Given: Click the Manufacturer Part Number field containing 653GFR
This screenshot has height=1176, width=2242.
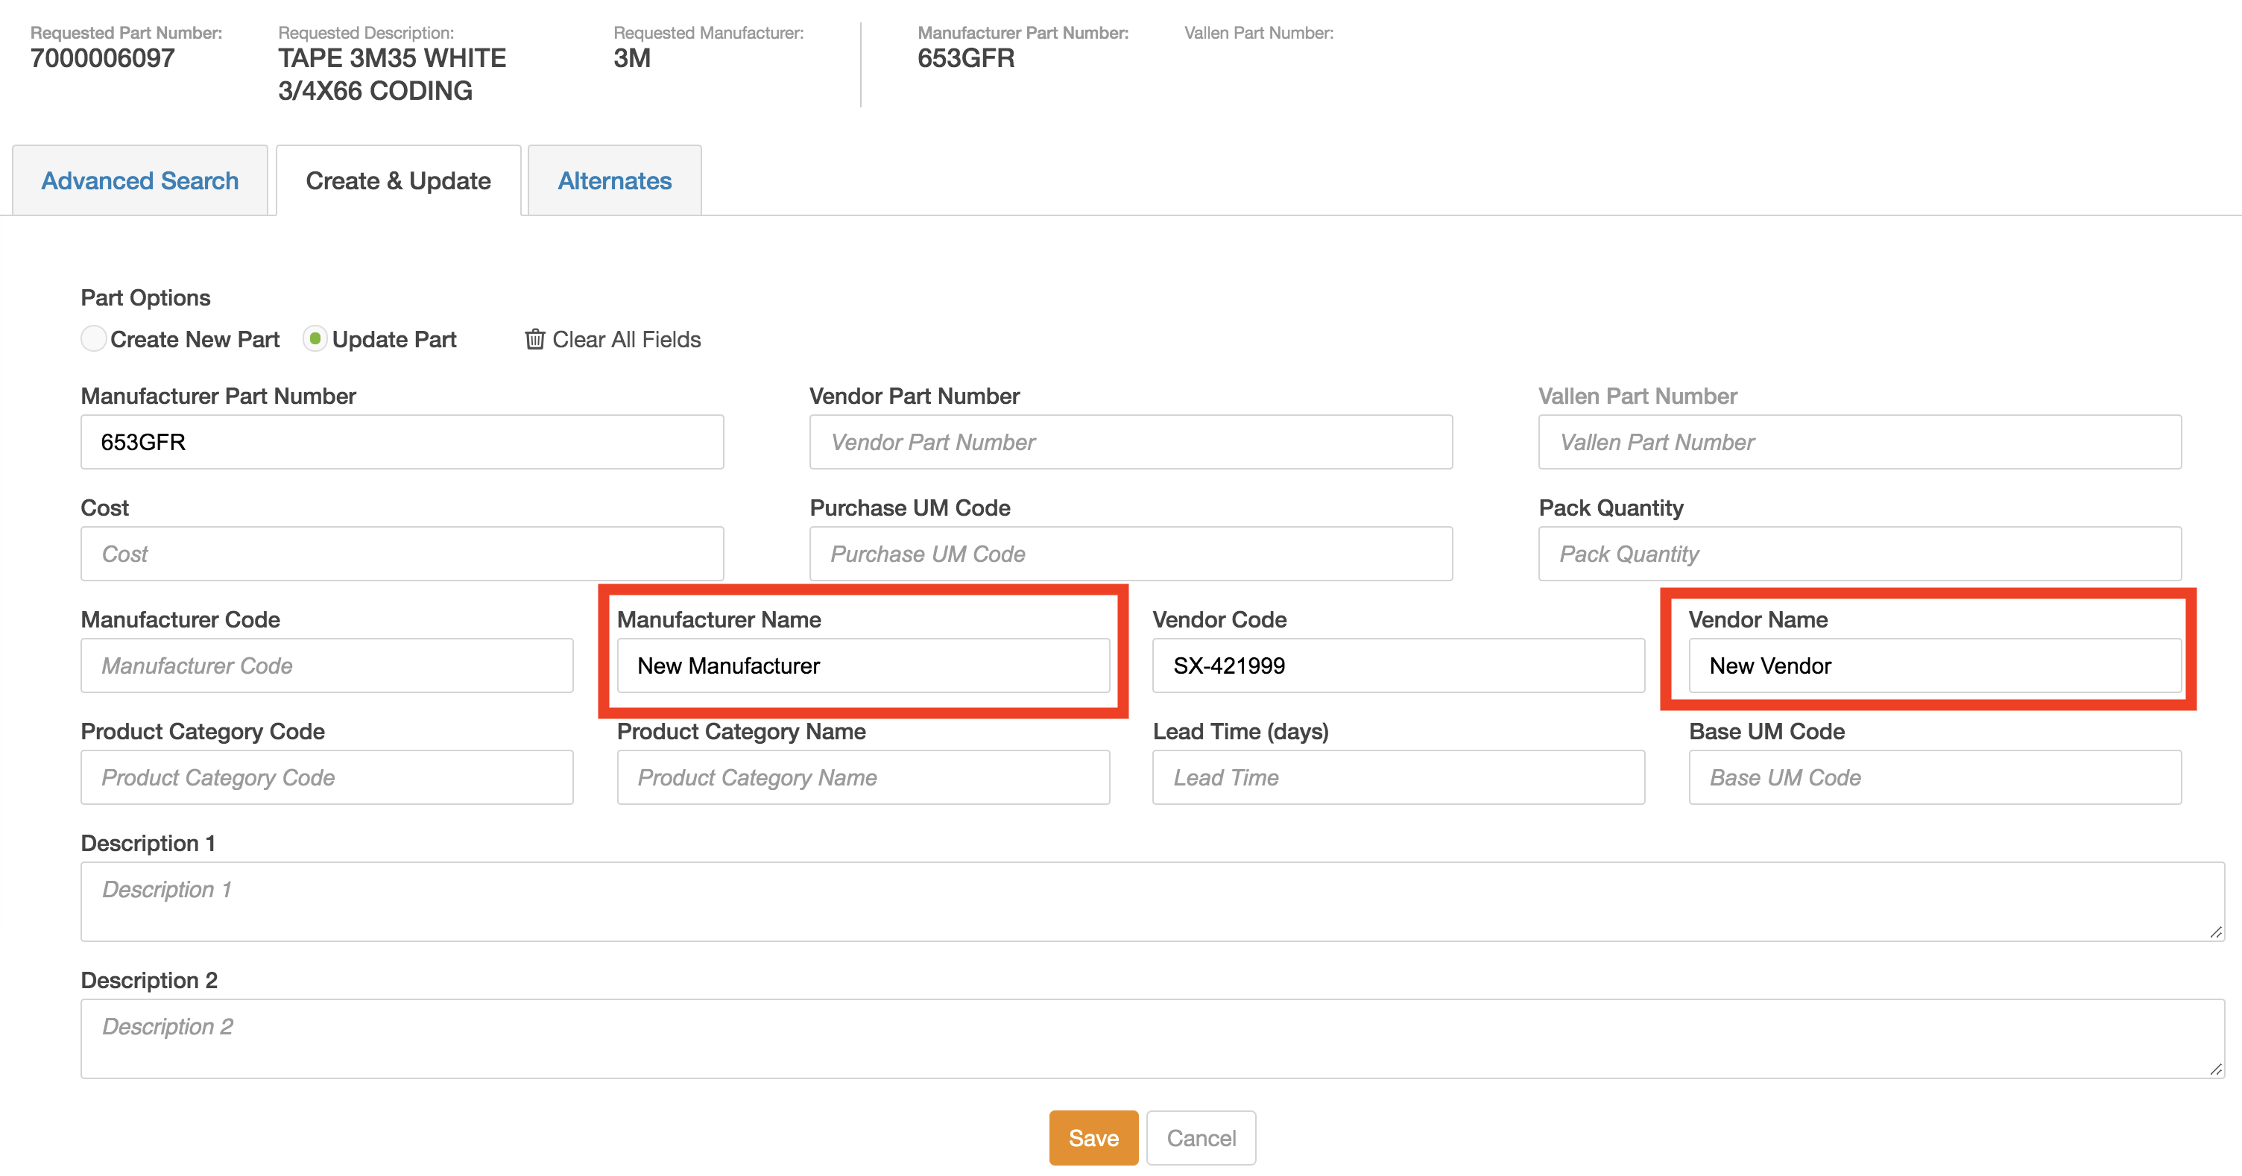Looking at the screenshot, I should pyautogui.click(x=402, y=442).
